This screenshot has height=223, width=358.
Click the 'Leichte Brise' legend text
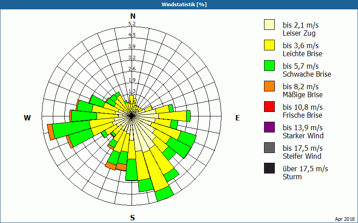303,54
